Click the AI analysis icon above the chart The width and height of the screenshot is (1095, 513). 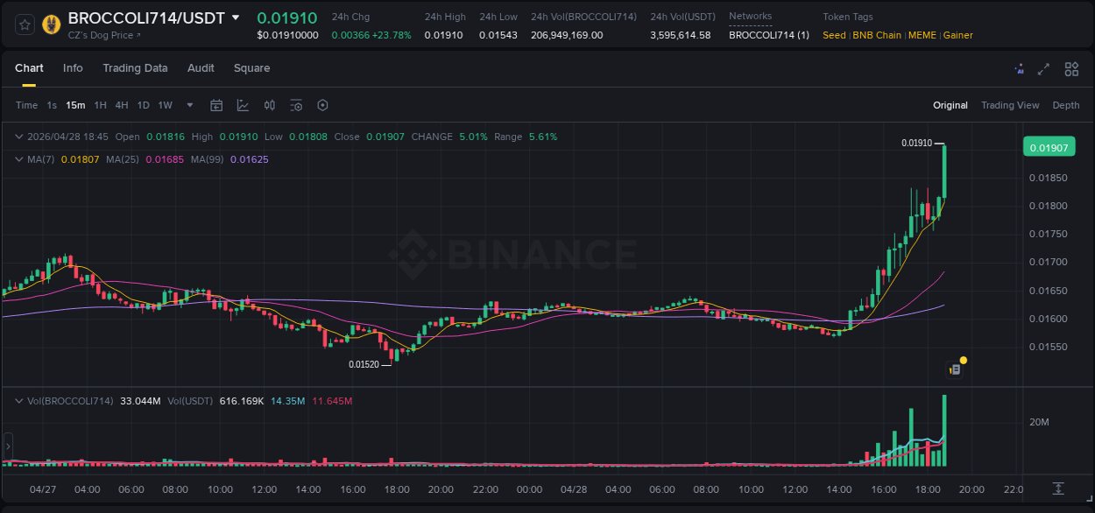click(1019, 68)
